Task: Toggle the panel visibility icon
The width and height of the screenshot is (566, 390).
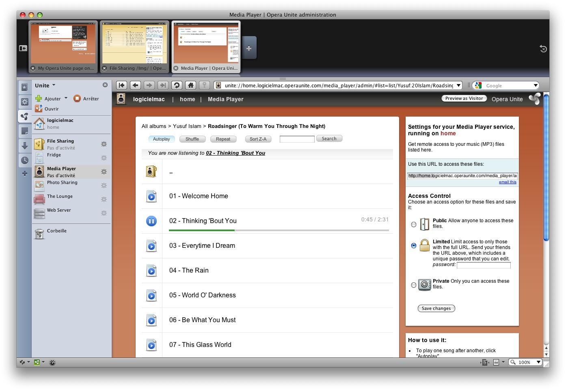Action: coord(23,48)
